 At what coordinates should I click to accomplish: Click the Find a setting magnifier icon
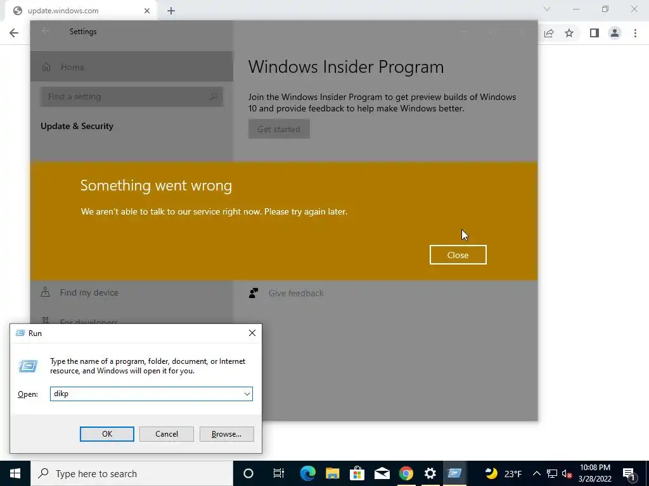point(213,97)
